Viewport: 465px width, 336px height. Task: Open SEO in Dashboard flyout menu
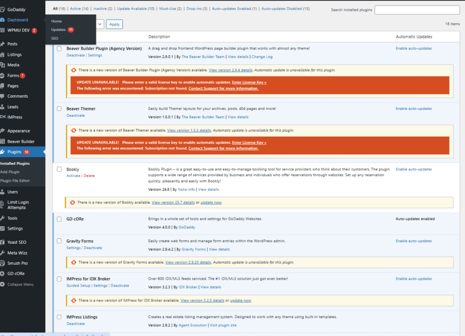[54, 38]
